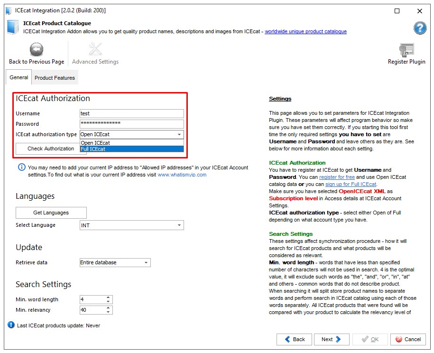Click the Next button
The height and width of the screenshot is (353, 434).
pyautogui.click(x=332, y=339)
